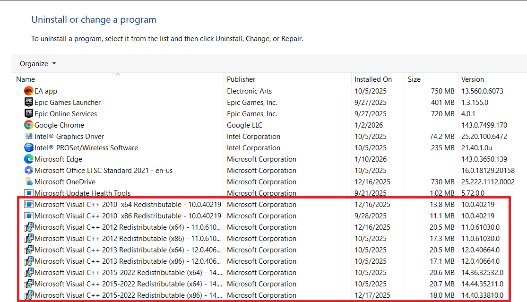The image size is (527, 302).
Task: Sort programs by Publisher column
Action: [x=241, y=79]
